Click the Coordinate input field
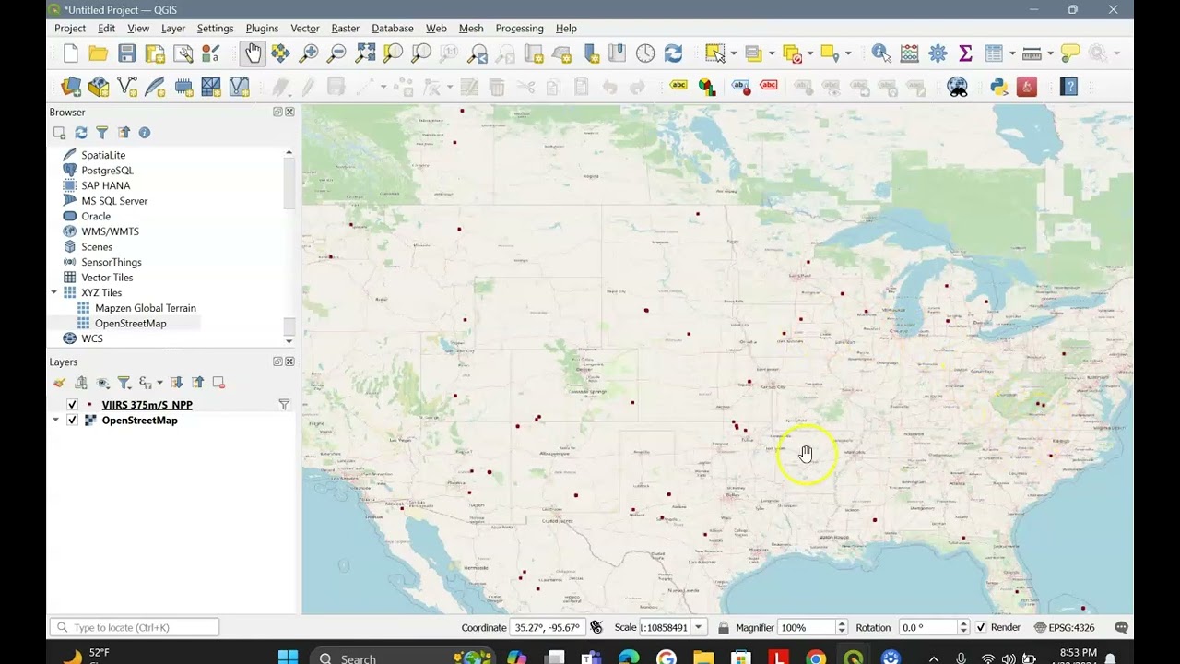This screenshot has width=1180, height=664. [x=546, y=627]
